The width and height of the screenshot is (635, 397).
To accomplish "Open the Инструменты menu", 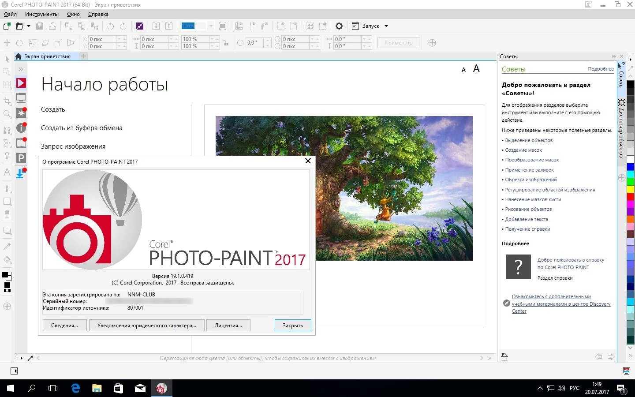I will (x=42, y=14).
